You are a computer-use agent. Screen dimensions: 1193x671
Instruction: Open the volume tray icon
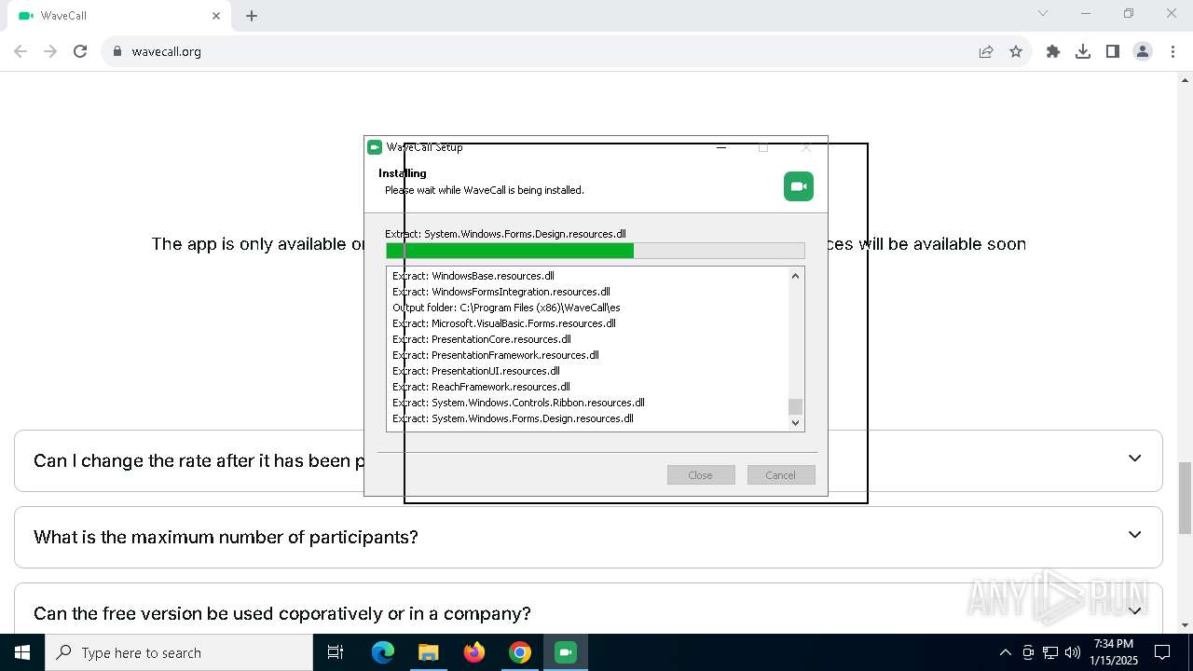coord(1073,652)
